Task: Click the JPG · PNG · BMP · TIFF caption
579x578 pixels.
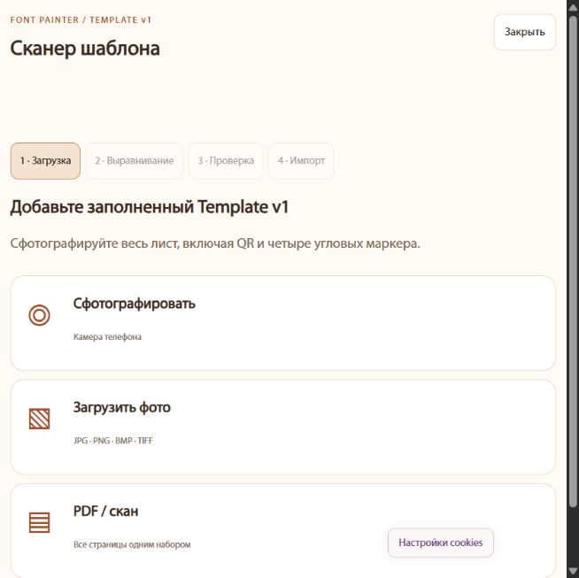Action: coord(113,440)
